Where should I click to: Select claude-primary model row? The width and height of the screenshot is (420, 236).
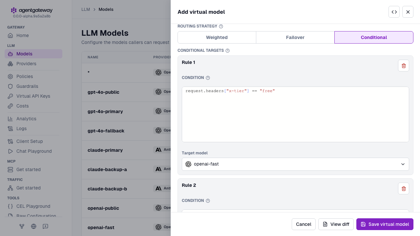(126, 150)
